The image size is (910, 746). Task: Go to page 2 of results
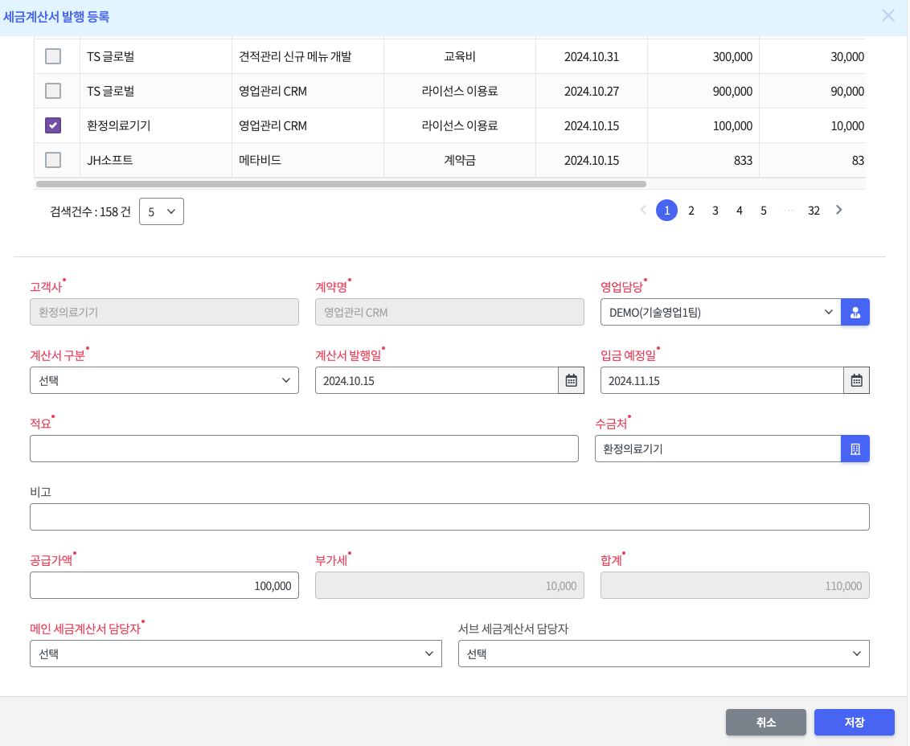(x=691, y=211)
